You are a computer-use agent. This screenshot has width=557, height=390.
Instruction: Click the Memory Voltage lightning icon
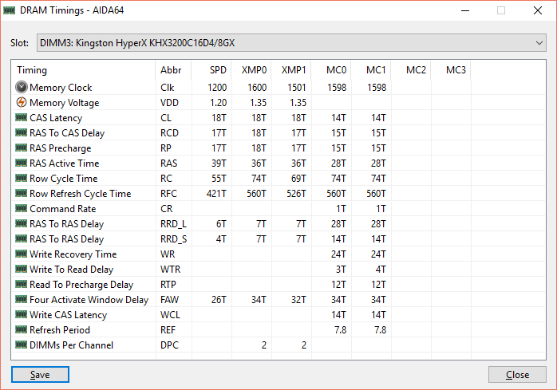click(x=22, y=103)
